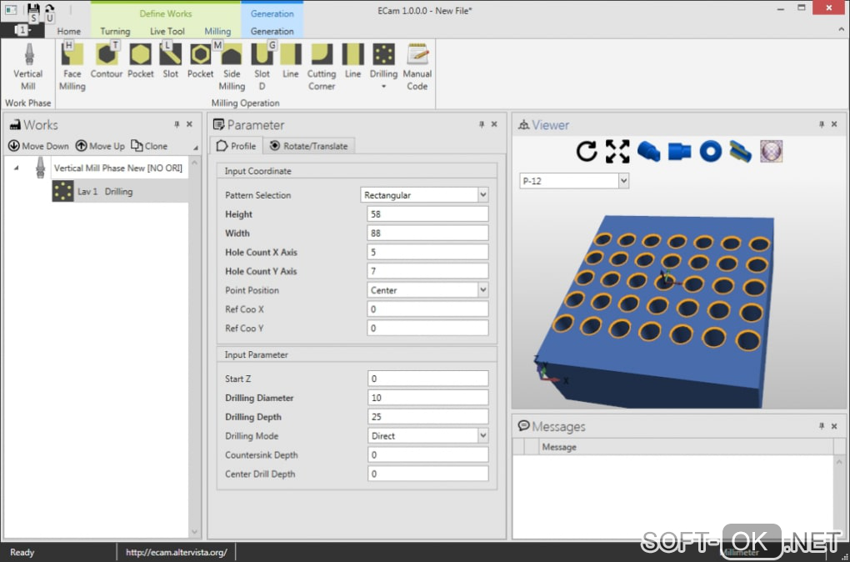This screenshot has height=562, width=850.
Task: Click the Move Up button
Action: coord(100,146)
